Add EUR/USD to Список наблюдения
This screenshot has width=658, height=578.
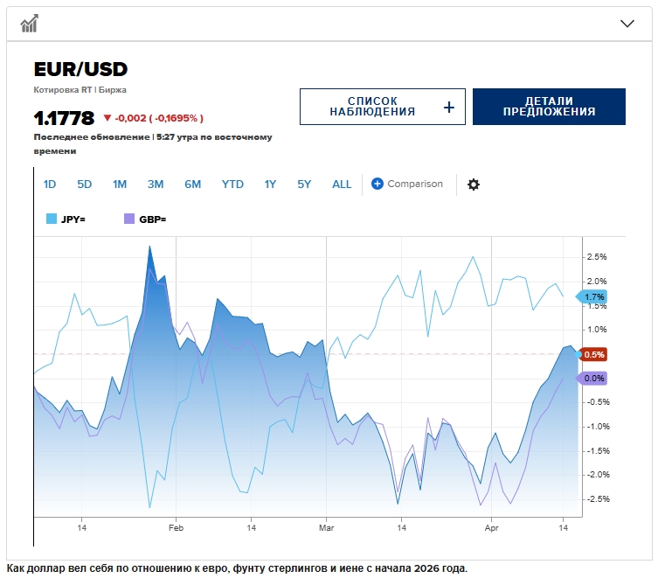coord(371,107)
